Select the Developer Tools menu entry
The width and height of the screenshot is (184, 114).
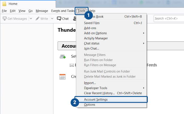(x=111, y=88)
